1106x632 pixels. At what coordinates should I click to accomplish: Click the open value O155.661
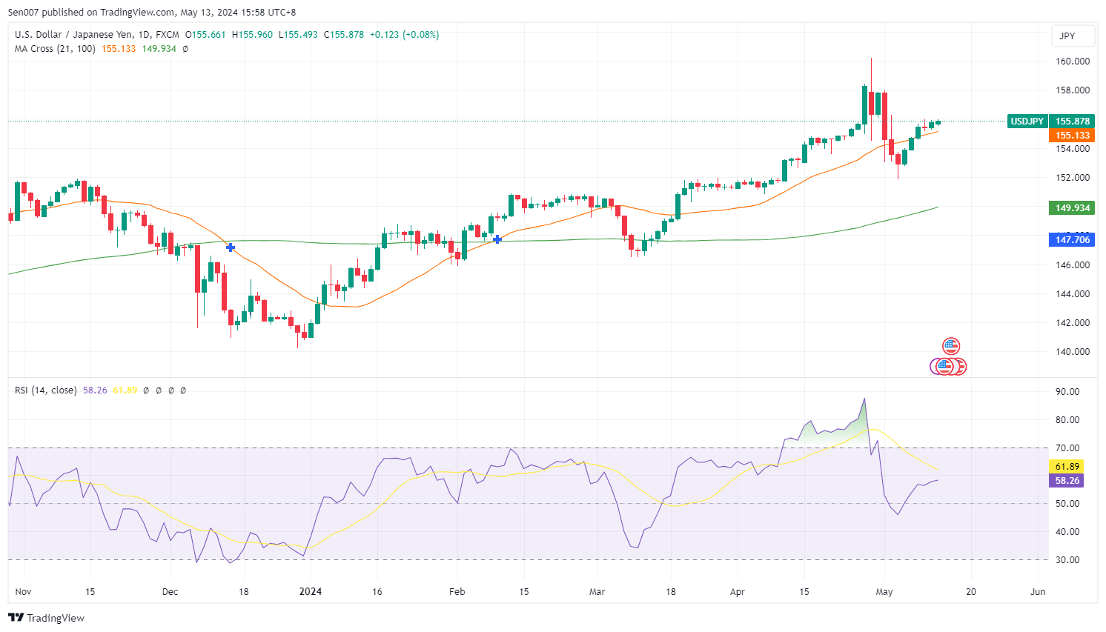(205, 35)
